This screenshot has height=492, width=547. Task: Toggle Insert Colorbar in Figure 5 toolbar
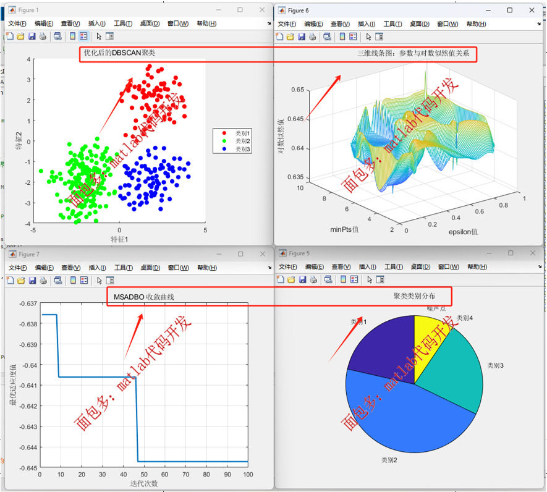coord(343,279)
